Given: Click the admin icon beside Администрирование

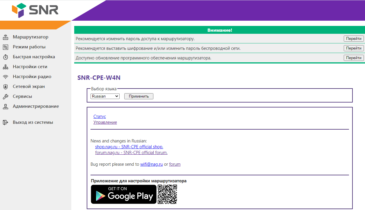Looking at the screenshot, I should [x=5, y=107].
